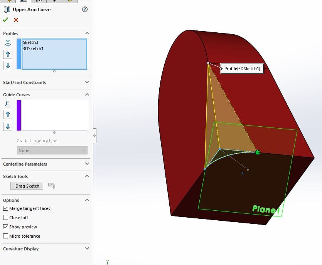Collapse the Options section
The height and width of the screenshot is (265, 322).
pyautogui.click(x=87, y=200)
